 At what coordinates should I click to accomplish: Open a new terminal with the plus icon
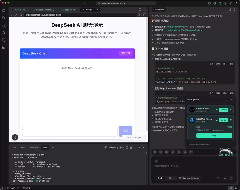pyautogui.click(x=121, y=148)
